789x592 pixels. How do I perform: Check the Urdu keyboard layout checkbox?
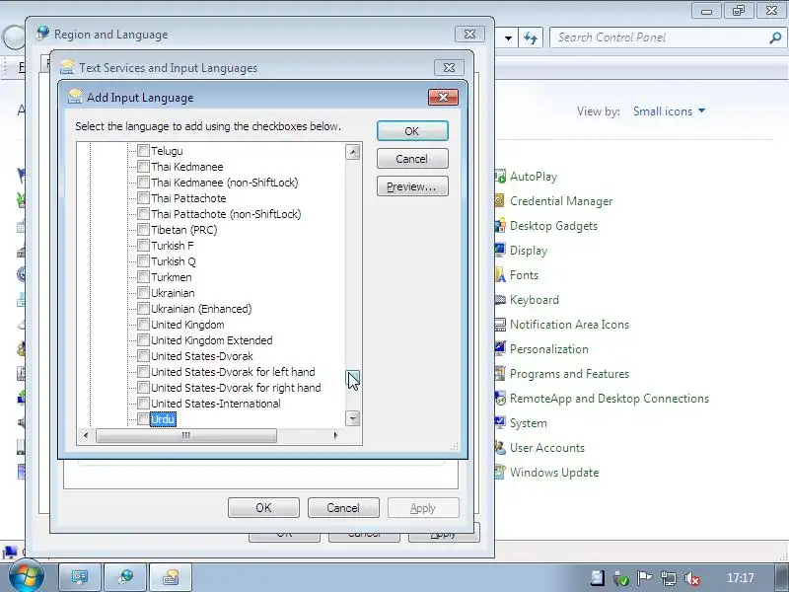point(143,418)
